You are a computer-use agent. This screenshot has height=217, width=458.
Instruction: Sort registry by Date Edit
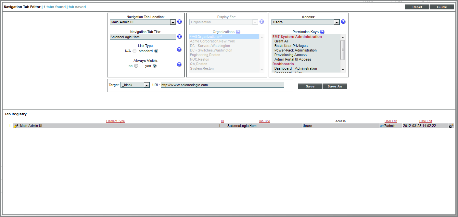pyautogui.click(x=426, y=121)
